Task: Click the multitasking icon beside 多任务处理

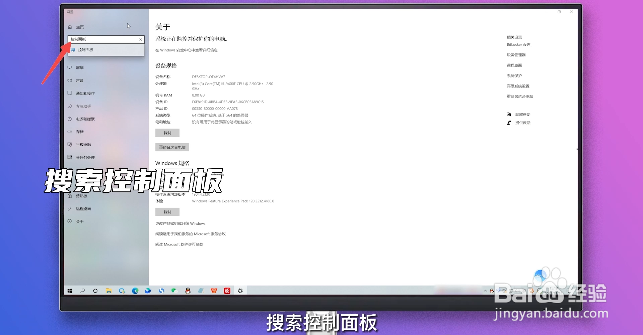Action: (70, 157)
